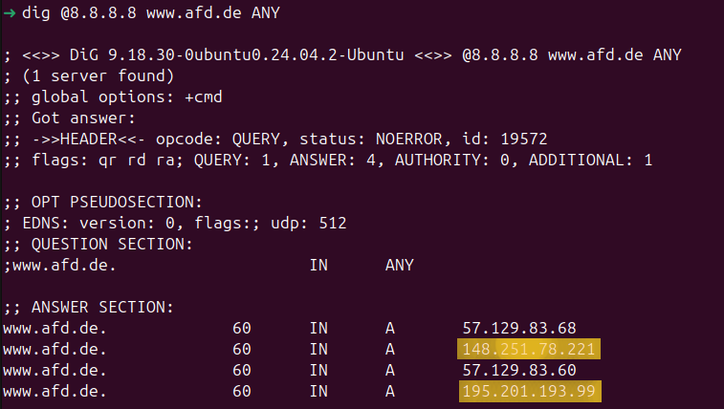Image resolution: width=724 pixels, height=409 pixels.
Task: Click the IP address 57.129.83.60
Action: point(519,370)
